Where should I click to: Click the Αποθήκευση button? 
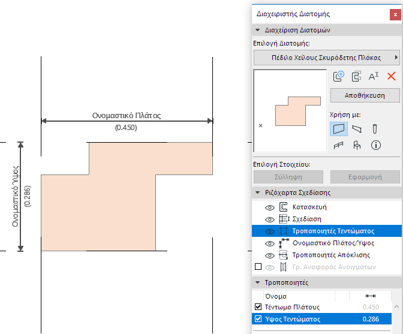click(365, 95)
